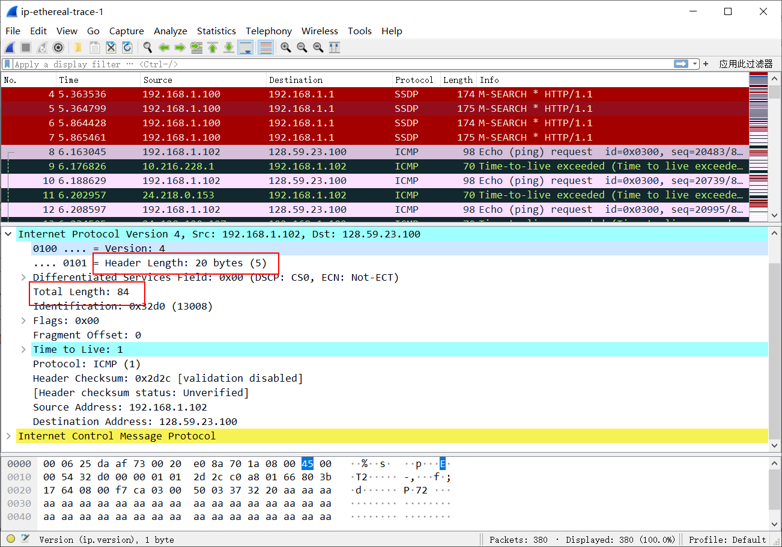Click the expert information circle in status bar
Image resolution: width=782 pixels, height=547 pixels.
click(x=11, y=539)
